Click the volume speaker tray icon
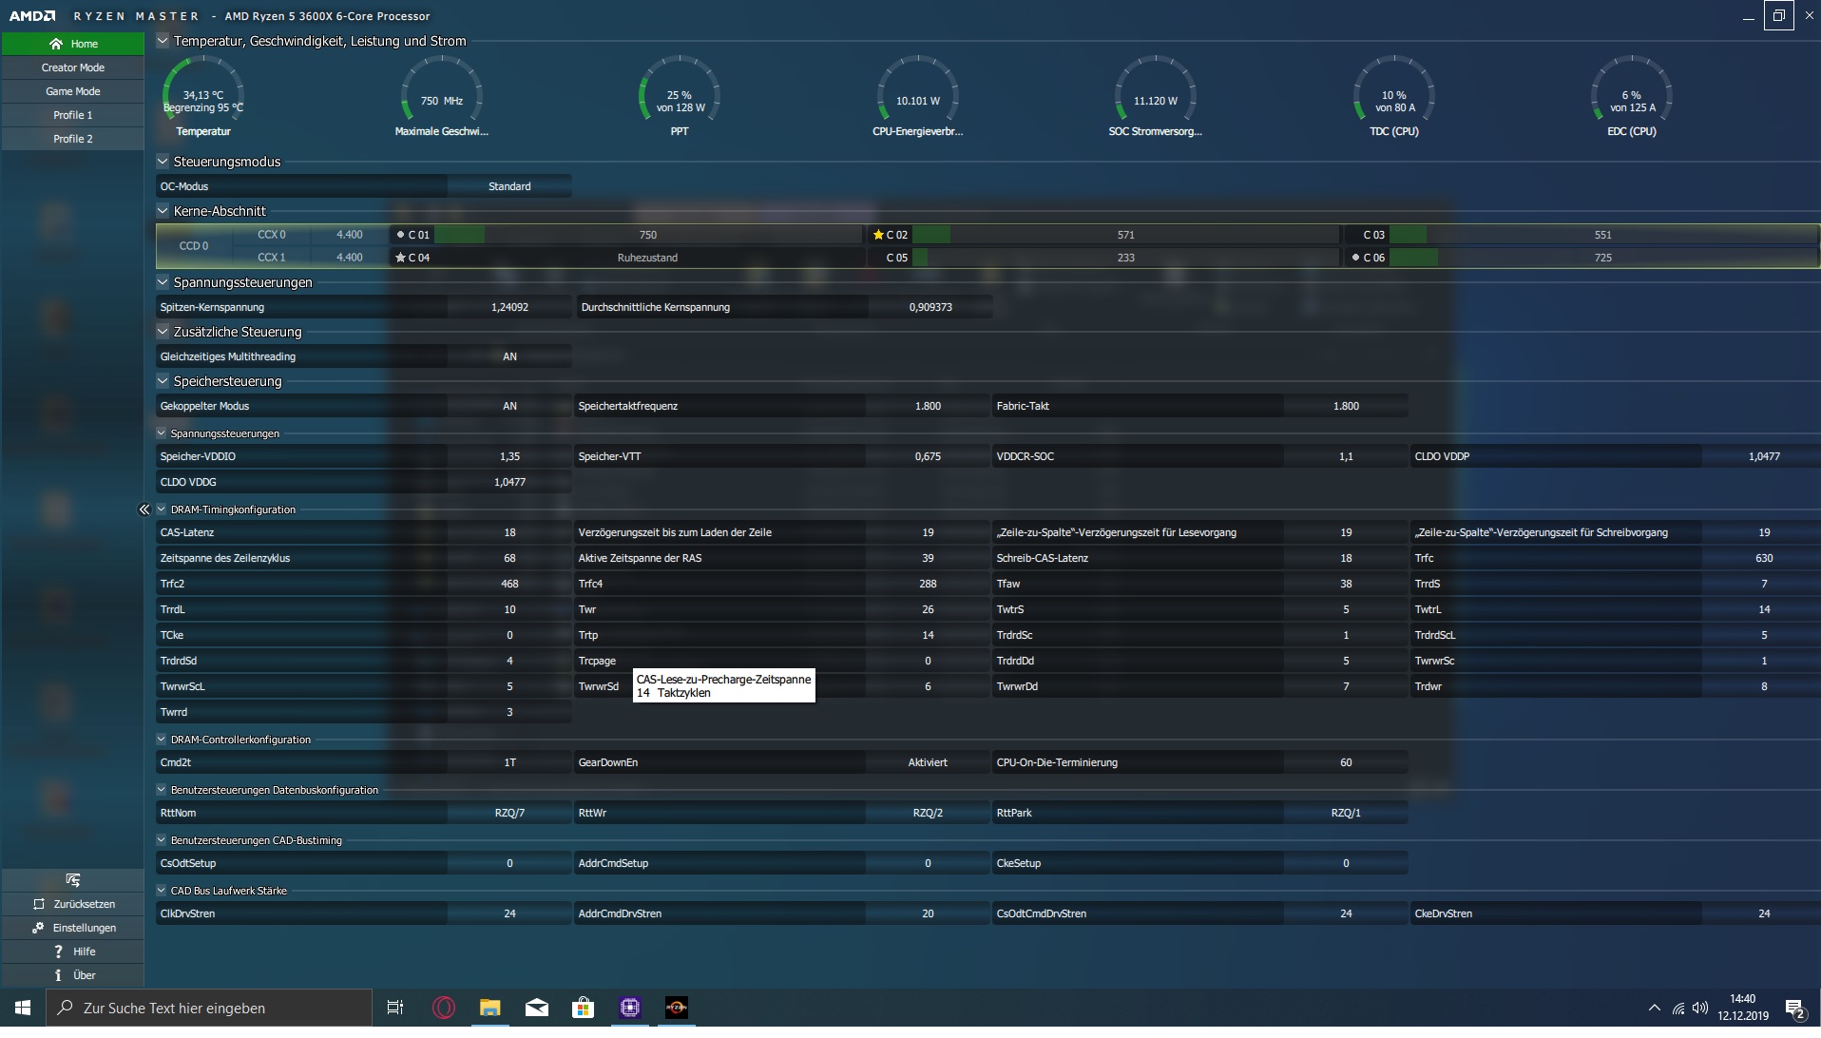Viewport: 1821px width, 1038px height. [x=1700, y=1008]
